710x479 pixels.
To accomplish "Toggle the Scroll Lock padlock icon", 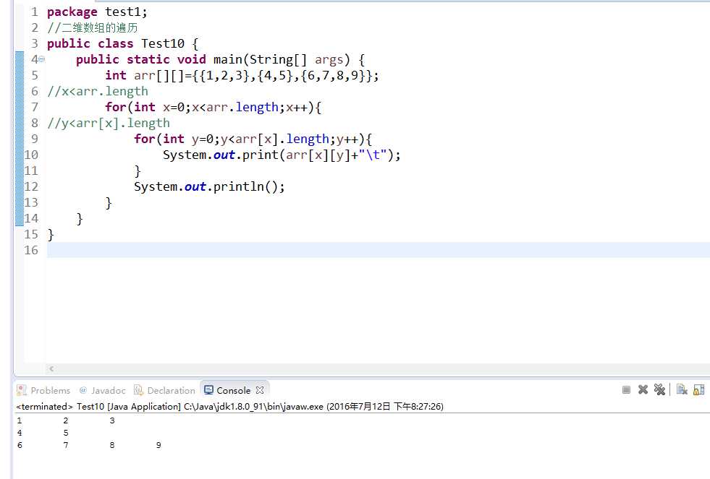I will (x=698, y=389).
